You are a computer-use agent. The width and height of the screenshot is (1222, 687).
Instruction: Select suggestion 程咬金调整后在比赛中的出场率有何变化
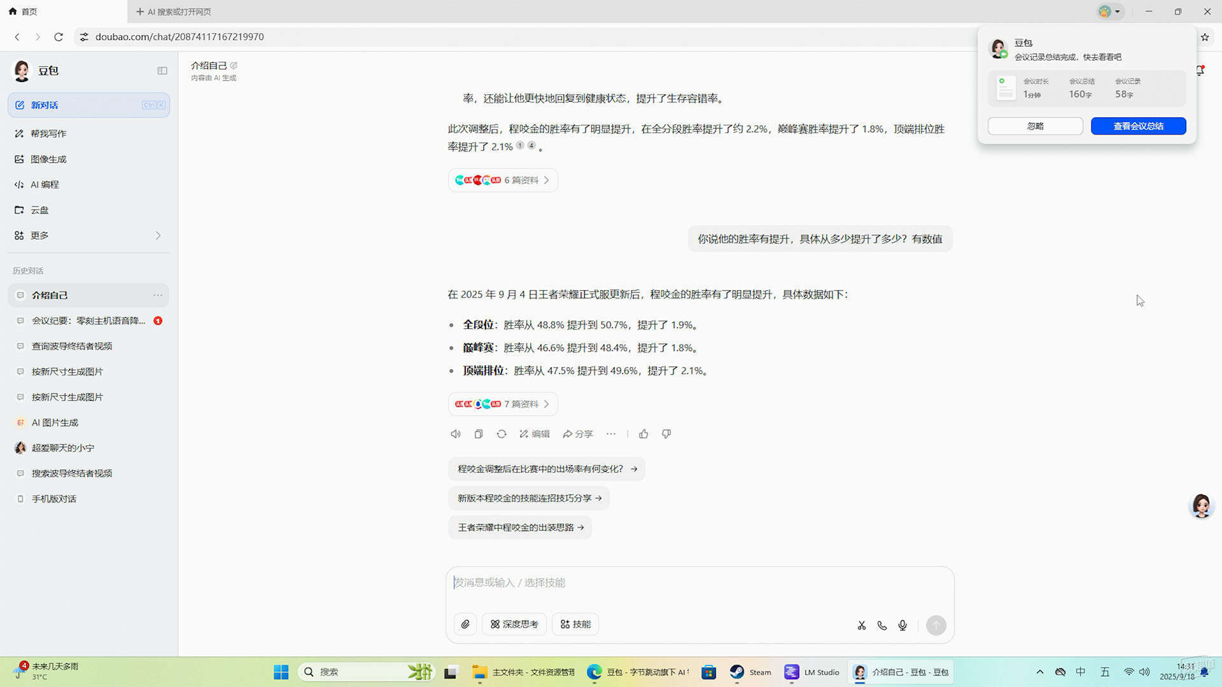click(x=547, y=469)
